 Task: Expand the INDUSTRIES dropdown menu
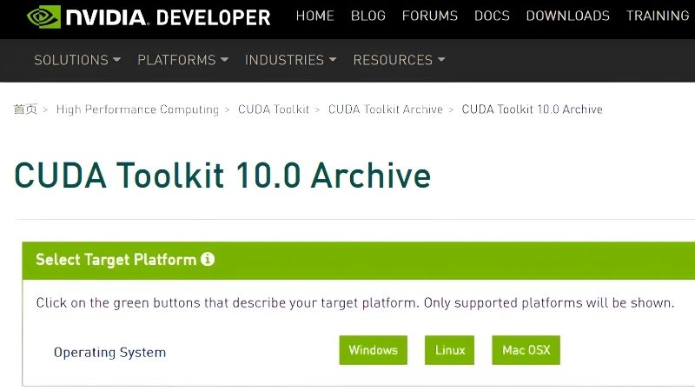coord(290,60)
